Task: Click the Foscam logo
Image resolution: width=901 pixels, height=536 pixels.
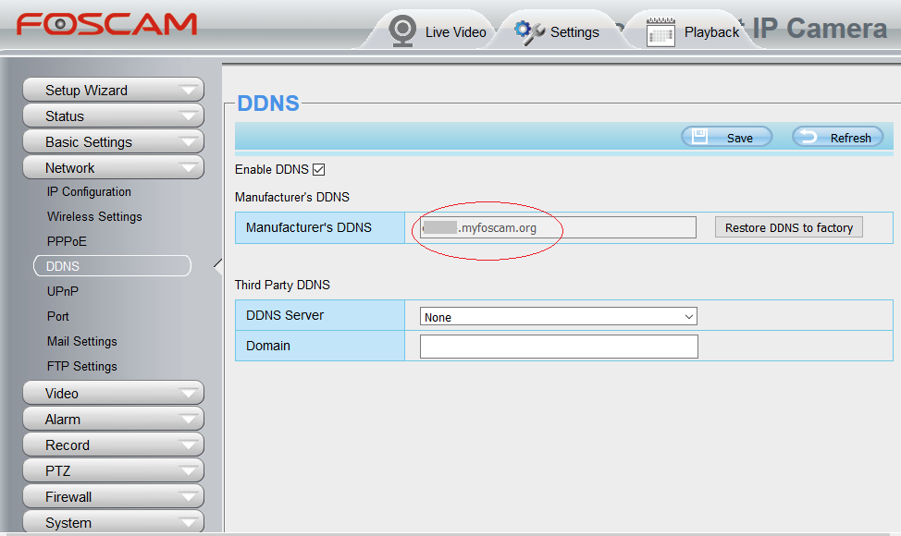Action: click(x=107, y=24)
